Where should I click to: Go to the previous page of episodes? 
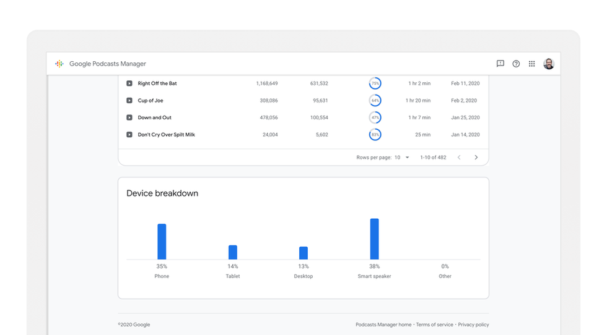click(459, 158)
